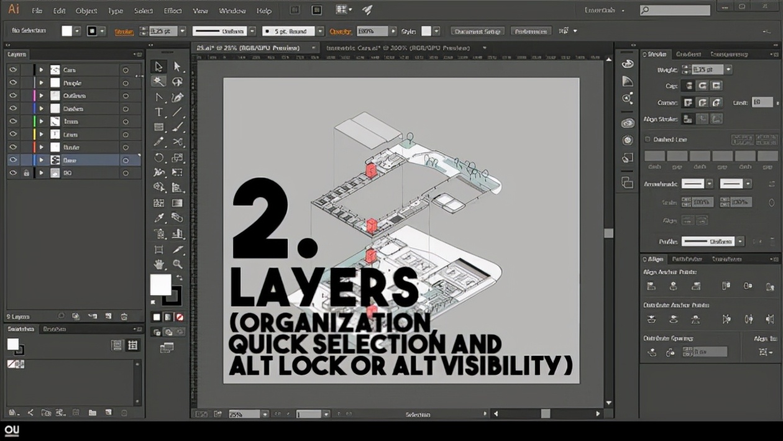This screenshot has height=441, width=783.
Task: Click the Preferences button
Action: pos(532,31)
